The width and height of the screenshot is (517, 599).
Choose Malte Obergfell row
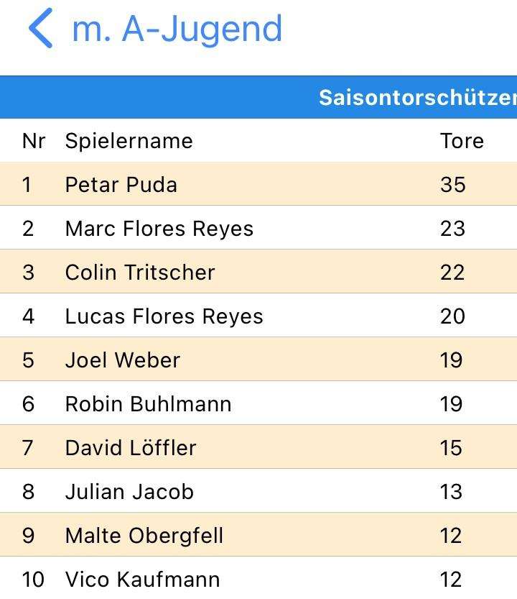[258, 535]
